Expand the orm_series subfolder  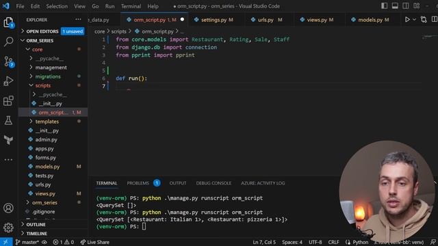pos(44,202)
